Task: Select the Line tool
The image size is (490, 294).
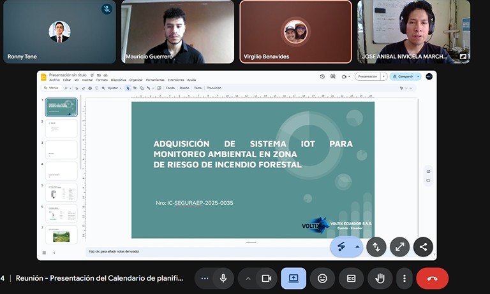Action: (x=149, y=88)
